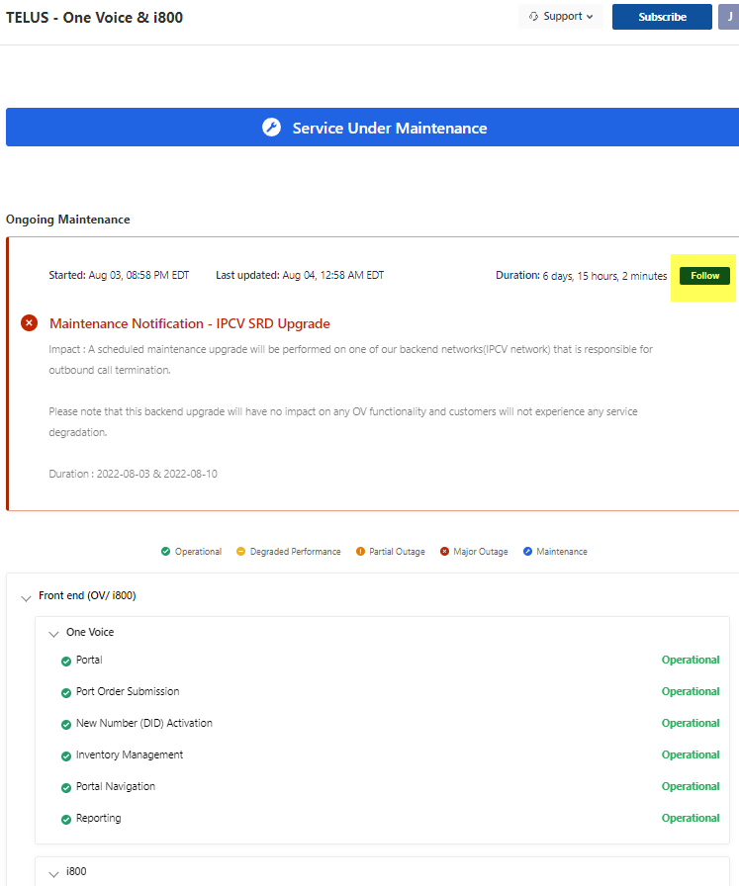Select the Portal Navigation label
The image size is (739, 886).
(x=116, y=786)
